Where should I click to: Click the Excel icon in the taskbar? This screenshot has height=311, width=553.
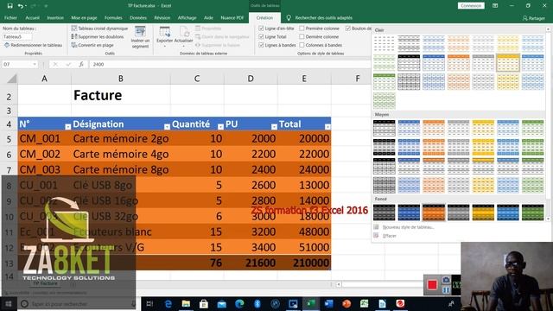[x=311, y=303]
